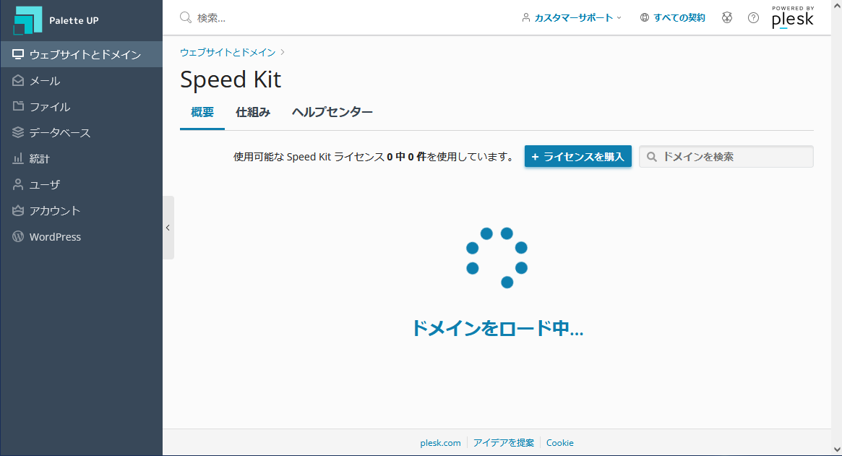Image resolution: width=842 pixels, height=456 pixels.
Task: Open ファイル in the sidebar
Action: click(x=82, y=106)
